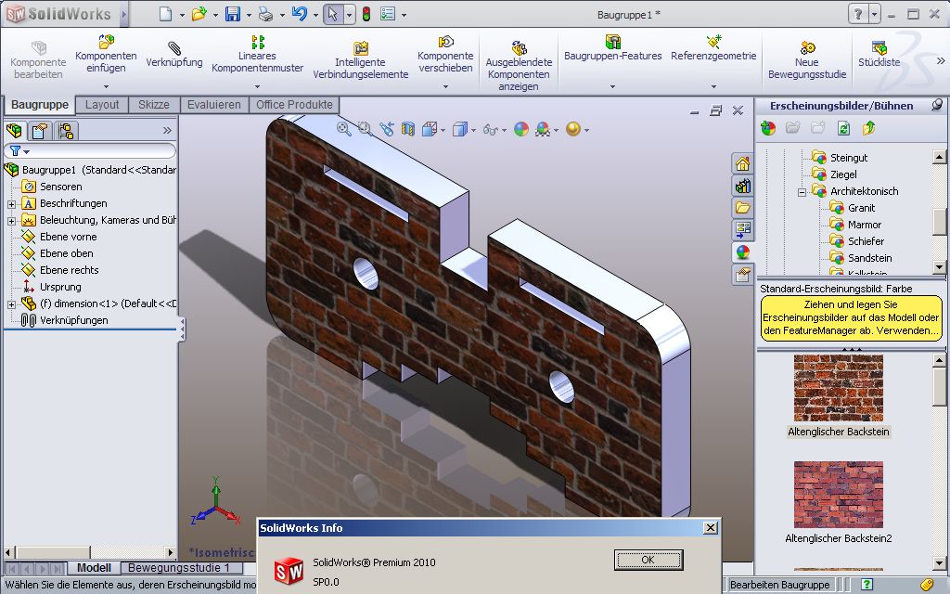Refresh appearances library with green icon
This screenshot has height=594, width=950.
[x=843, y=128]
